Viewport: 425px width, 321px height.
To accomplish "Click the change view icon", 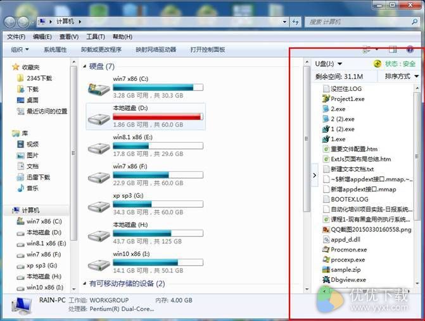I will click(x=367, y=49).
